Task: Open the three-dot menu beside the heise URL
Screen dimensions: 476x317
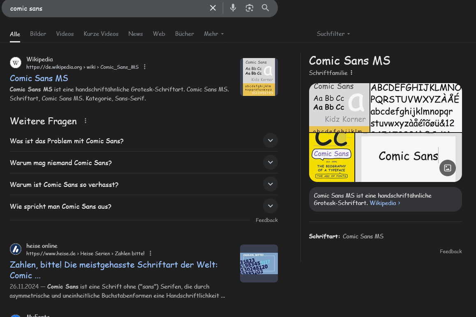Action: (x=150, y=253)
